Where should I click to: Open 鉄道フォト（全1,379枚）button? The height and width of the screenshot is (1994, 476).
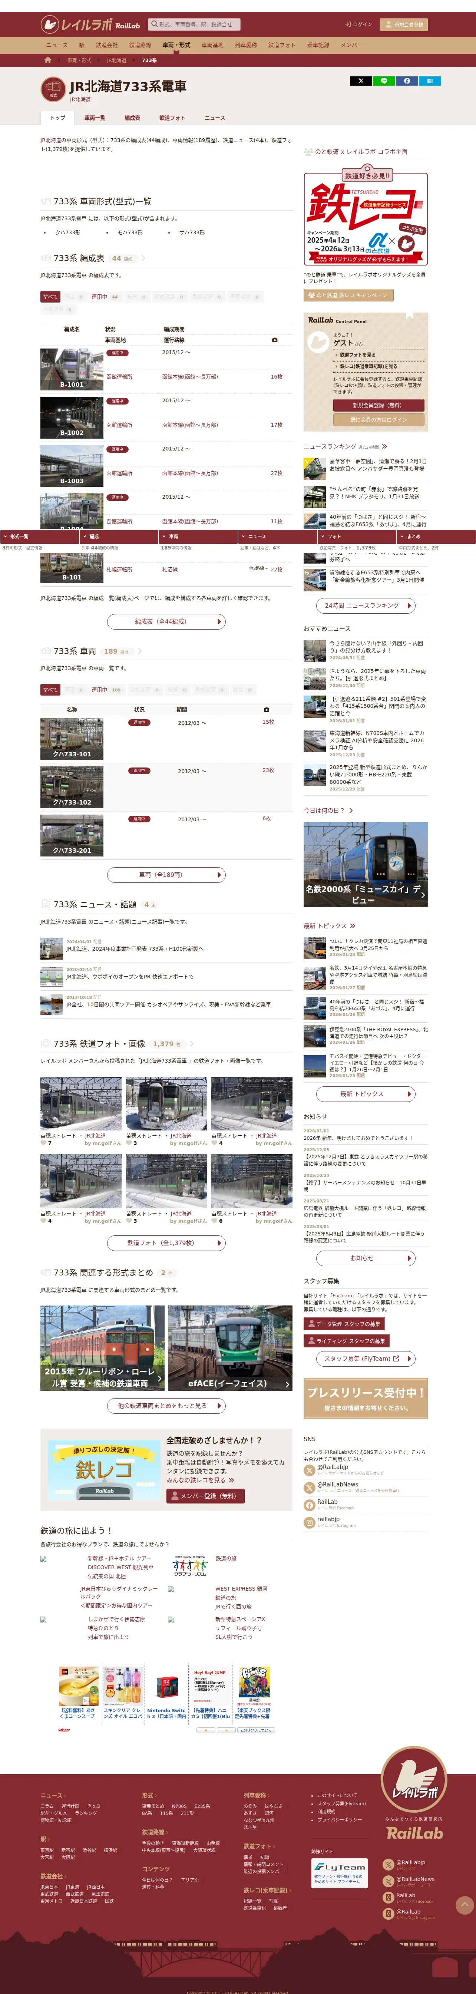point(166,1243)
